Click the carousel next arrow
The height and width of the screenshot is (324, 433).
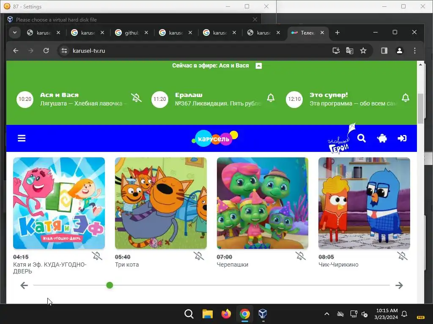[x=399, y=286]
